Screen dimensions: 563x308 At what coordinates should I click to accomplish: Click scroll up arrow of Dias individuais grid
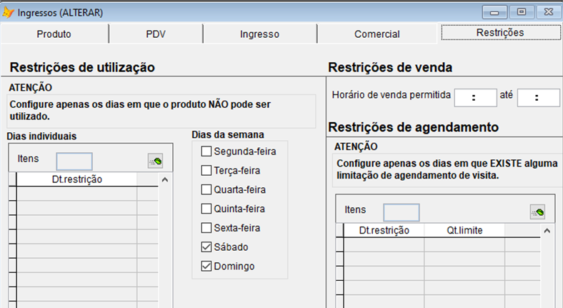point(165,179)
